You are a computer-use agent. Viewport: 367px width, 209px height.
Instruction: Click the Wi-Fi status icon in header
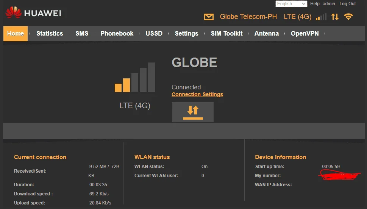tap(348, 17)
